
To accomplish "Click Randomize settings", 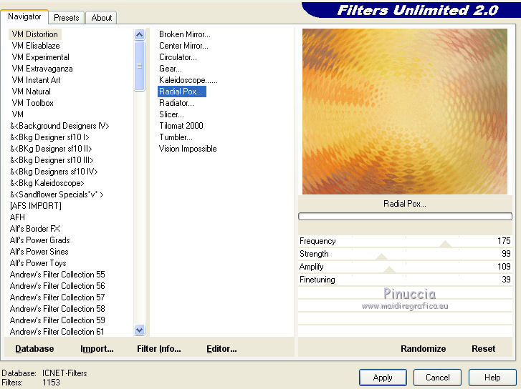I will point(423,349).
